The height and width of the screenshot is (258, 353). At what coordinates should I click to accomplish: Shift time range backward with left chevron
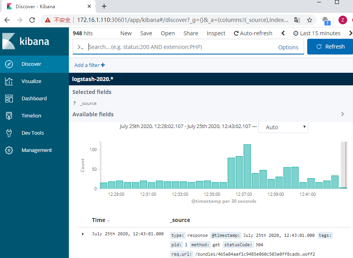283,33
